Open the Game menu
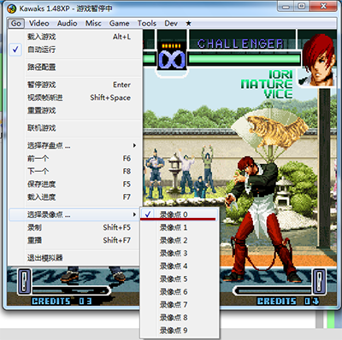 pyautogui.click(x=119, y=23)
